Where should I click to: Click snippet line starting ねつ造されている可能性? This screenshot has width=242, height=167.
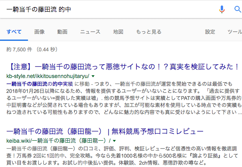[x=124, y=112]
